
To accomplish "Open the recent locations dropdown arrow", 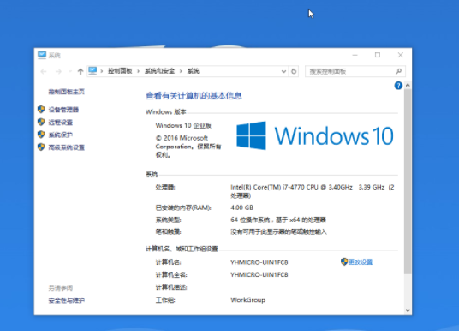I will (x=70, y=71).
